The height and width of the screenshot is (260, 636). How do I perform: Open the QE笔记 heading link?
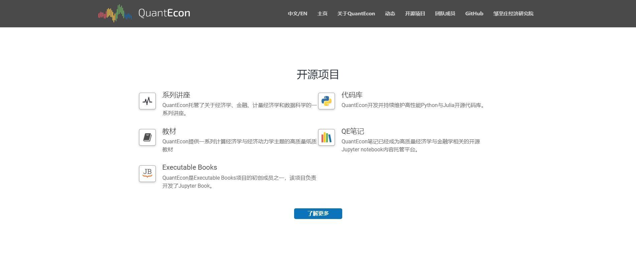[x=353, y=131]
